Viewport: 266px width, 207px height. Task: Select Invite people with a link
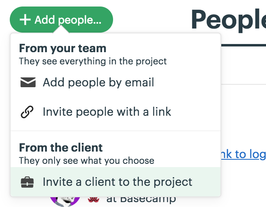(116, 112)
